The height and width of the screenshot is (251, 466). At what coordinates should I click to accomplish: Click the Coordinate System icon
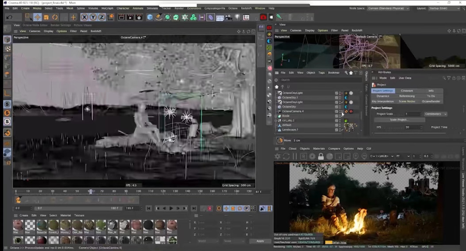(x=111, y=17)
